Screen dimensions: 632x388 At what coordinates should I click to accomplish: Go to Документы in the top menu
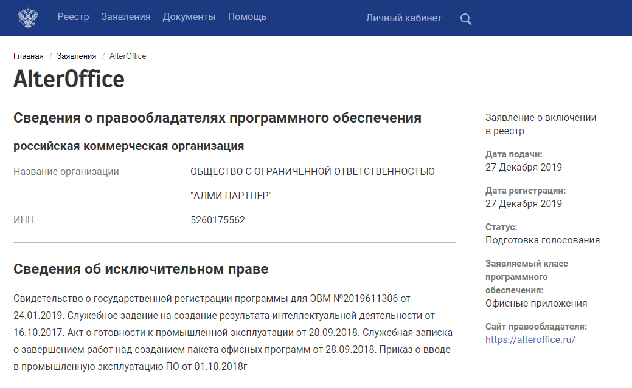(x=189, y=17)
